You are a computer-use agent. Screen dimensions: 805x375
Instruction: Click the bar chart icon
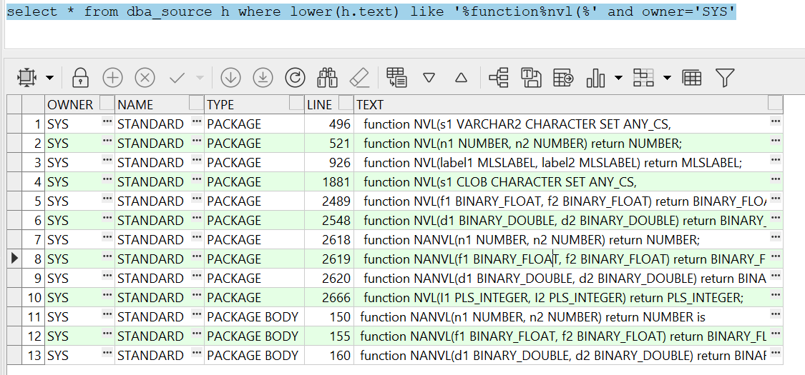[x=595, y=78]
